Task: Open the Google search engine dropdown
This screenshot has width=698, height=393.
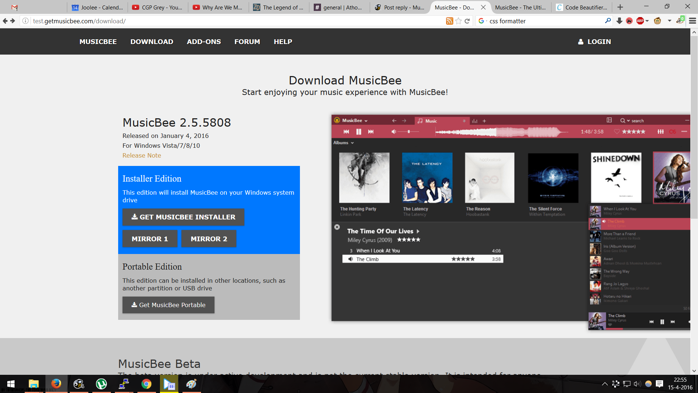Action: coord(483,21)
